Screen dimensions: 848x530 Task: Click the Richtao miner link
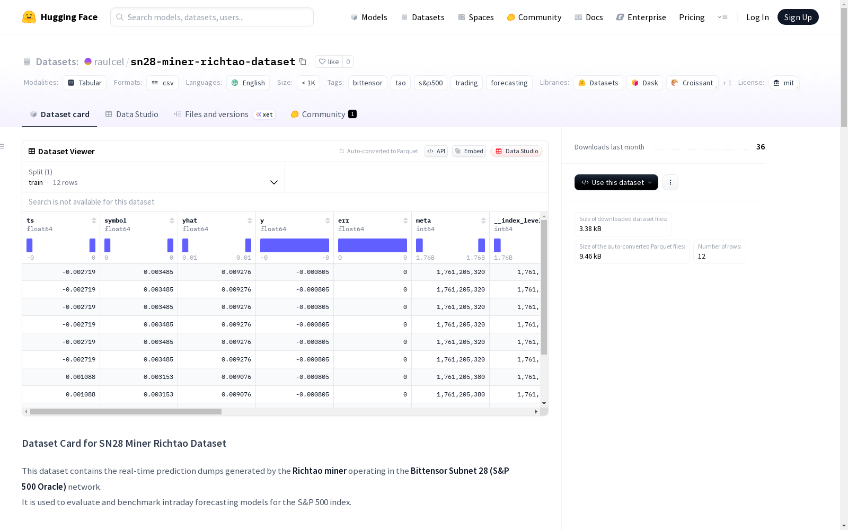coord(320,471)
